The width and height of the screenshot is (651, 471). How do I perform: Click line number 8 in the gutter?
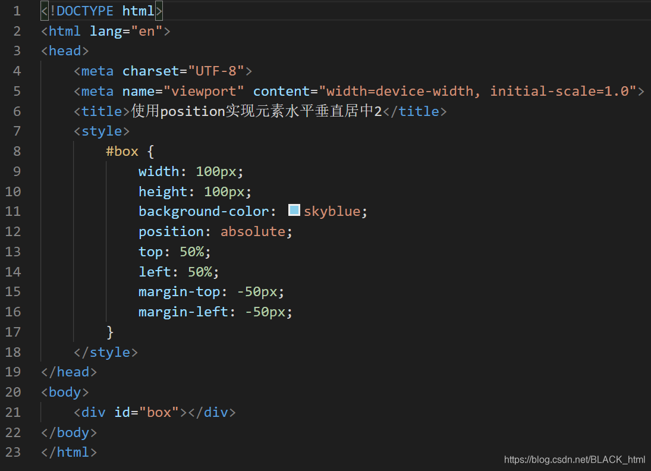17,151
